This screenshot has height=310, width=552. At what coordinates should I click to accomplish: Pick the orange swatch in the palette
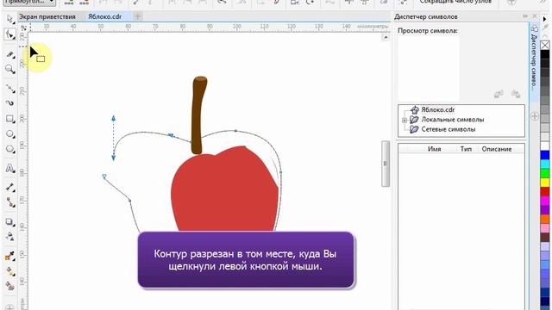pos(545,219)
